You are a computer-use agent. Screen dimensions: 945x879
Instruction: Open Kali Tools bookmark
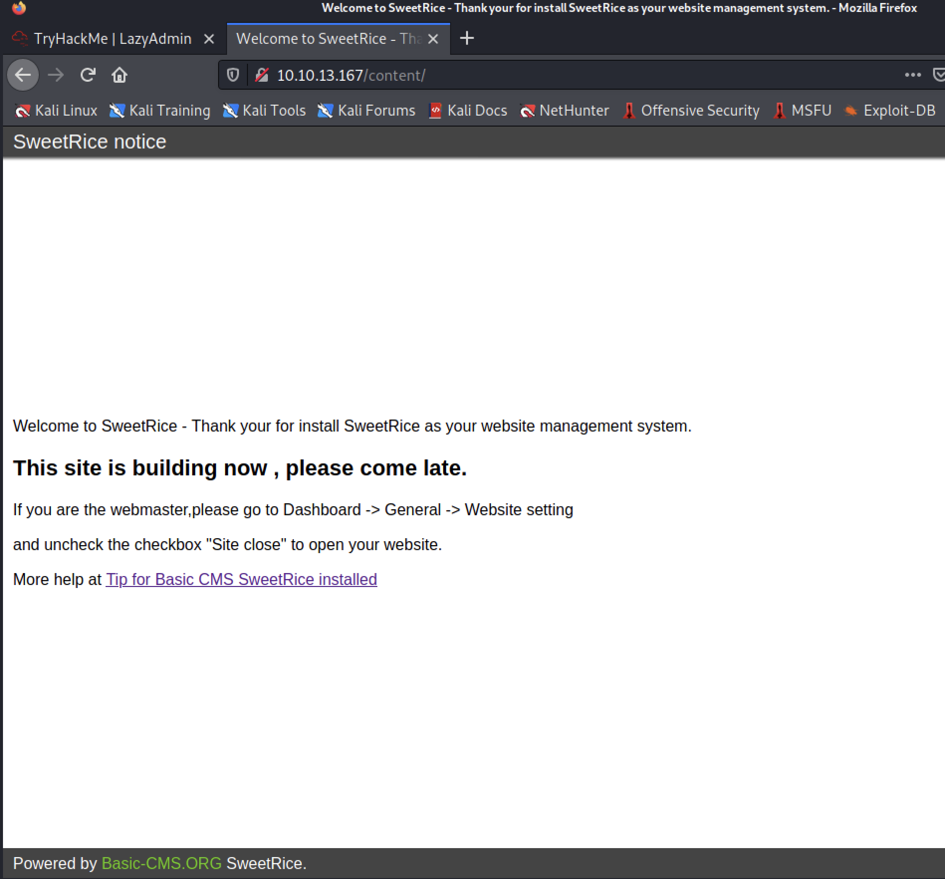264,111
